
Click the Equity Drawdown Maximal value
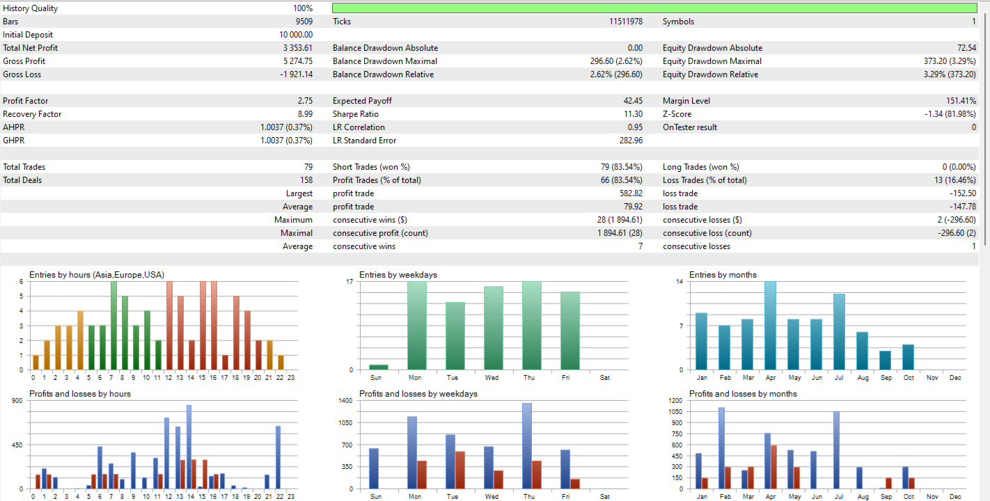point(948,61)
